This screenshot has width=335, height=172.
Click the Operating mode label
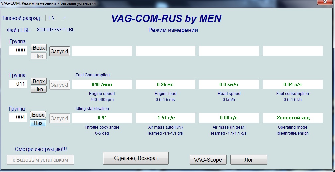tap(292, 127)
